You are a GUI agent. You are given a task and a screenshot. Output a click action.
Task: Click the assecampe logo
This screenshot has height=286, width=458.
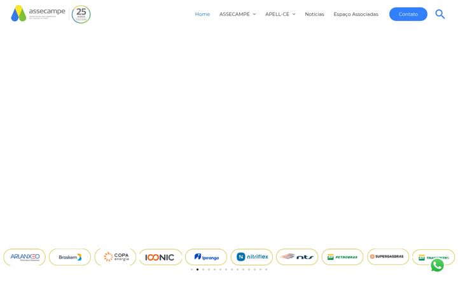[38, 13]
